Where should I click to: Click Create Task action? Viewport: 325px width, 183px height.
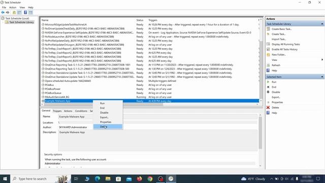tap(278, 34)
